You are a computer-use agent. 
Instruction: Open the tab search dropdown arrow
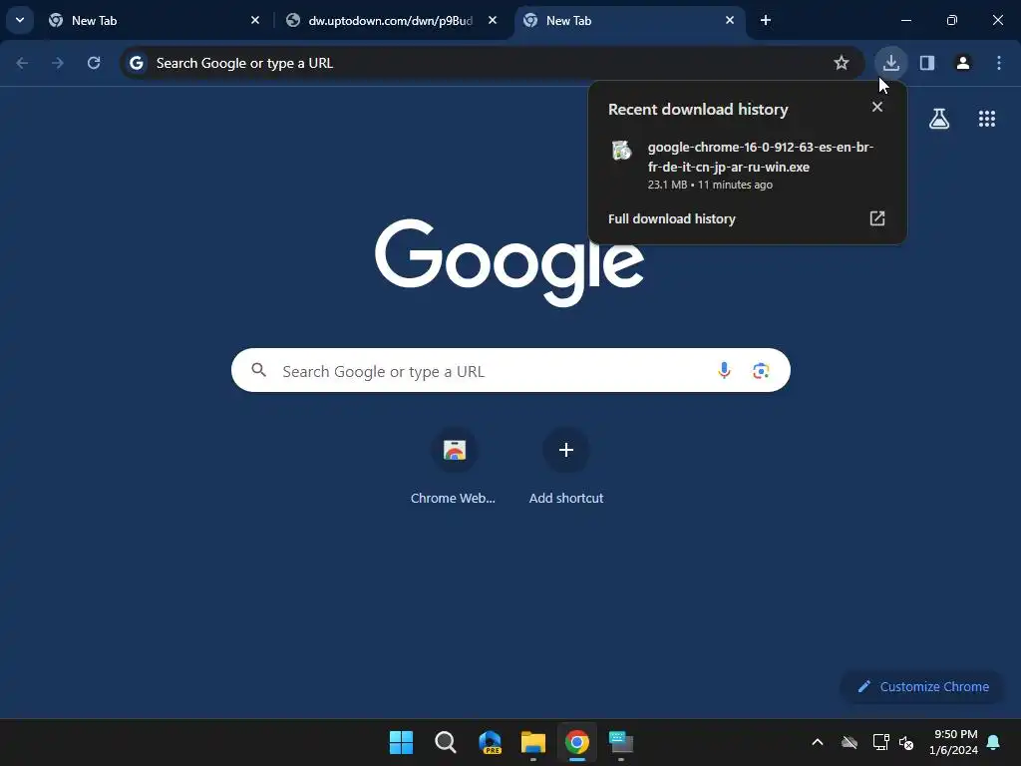(20, 20)
